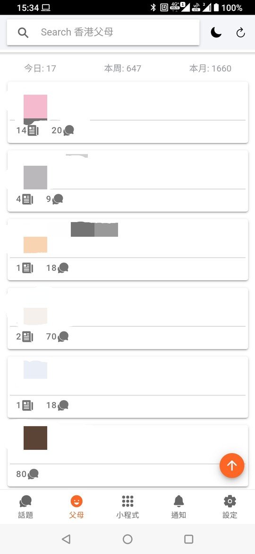
Task: Tap the magnifier search icon
Action: [23, 33]
